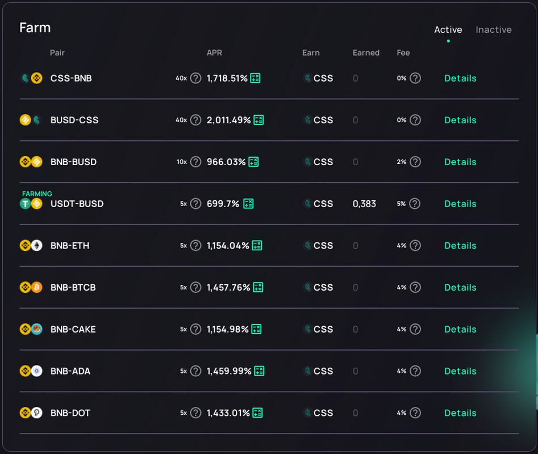
Task: Open APR calculator for CSS-BNB
Action: point(255,78)
